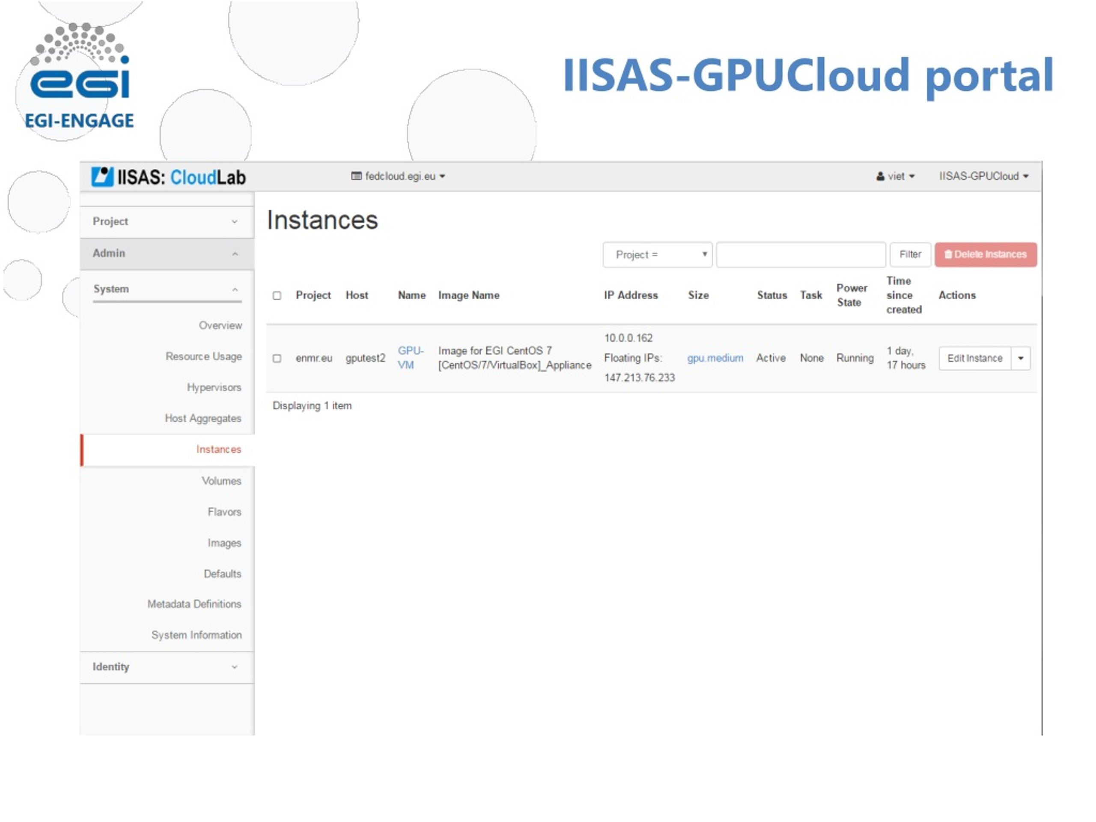Click the Project column header
Image resolution: width=1096 pixels, height=822 pixels.
(313, 295)
